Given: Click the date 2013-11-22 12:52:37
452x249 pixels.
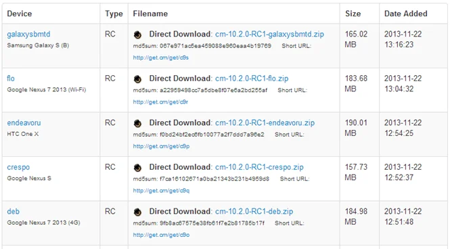Looking at the screenshot, I should click(403, 173).
